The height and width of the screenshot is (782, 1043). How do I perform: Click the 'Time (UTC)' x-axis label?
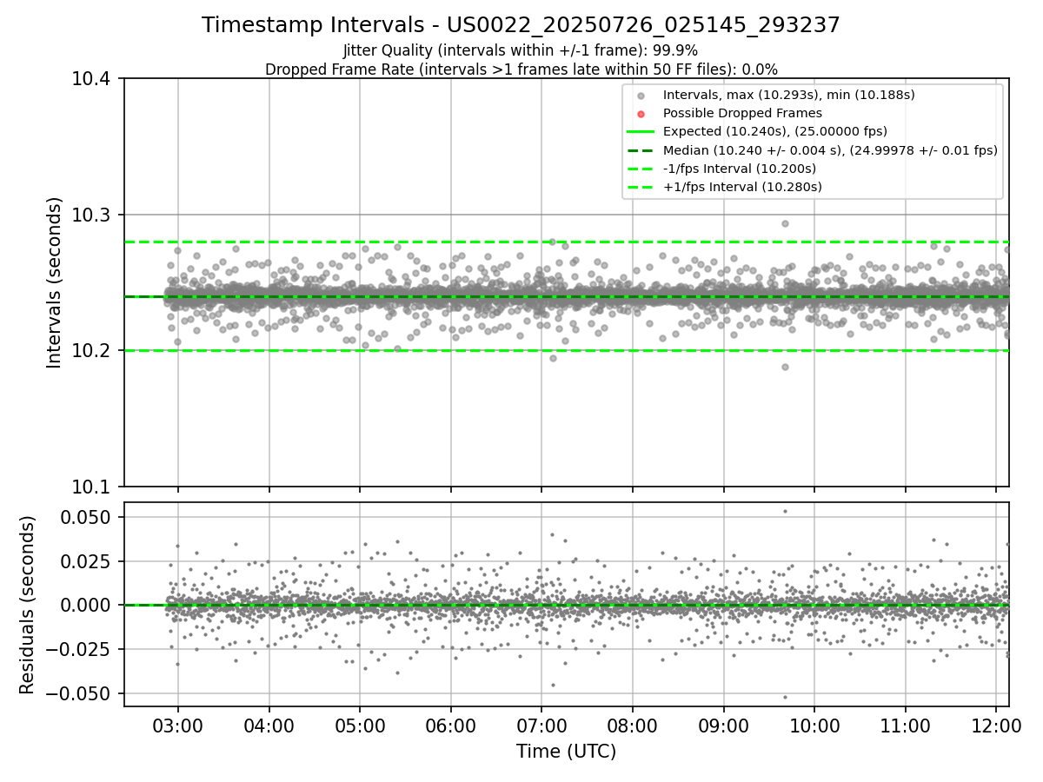566,752
